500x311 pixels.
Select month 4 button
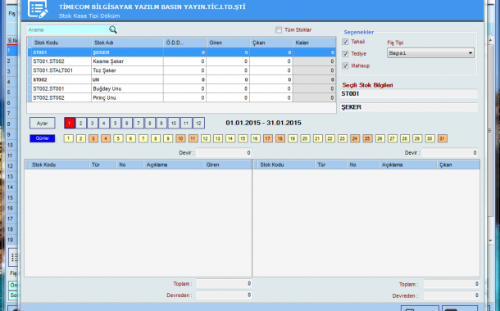[104, 124]
